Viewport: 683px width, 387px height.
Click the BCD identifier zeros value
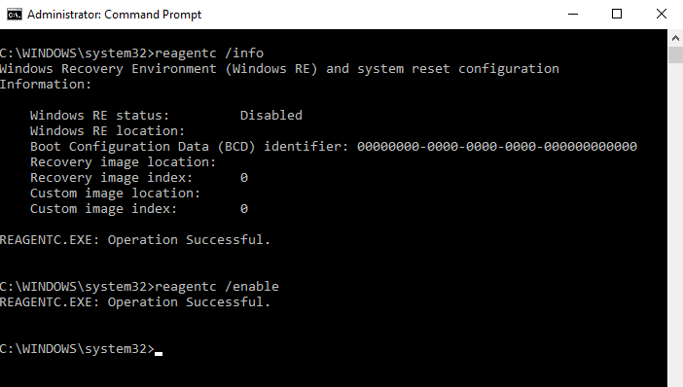(x=497, y=146)
